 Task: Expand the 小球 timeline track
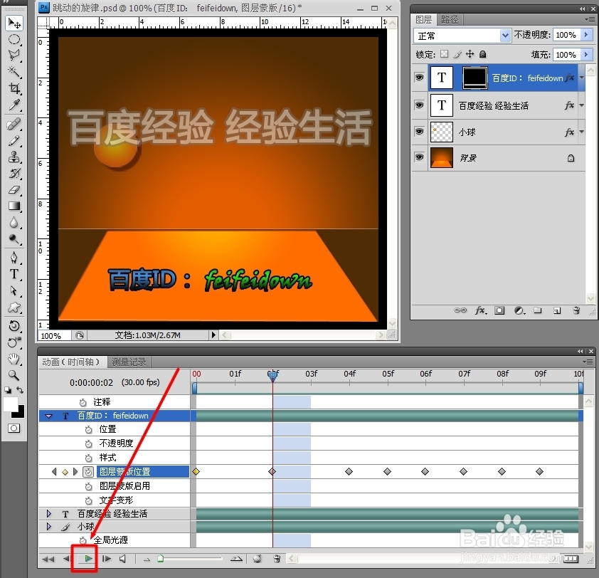pyautogui.click(x=49, y=527)
